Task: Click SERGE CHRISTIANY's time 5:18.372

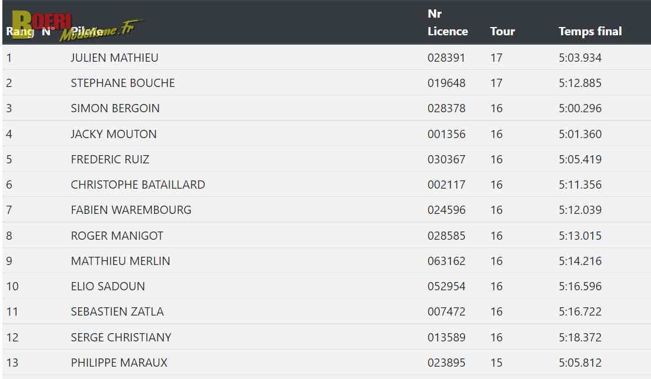Action: click(580, 337)
